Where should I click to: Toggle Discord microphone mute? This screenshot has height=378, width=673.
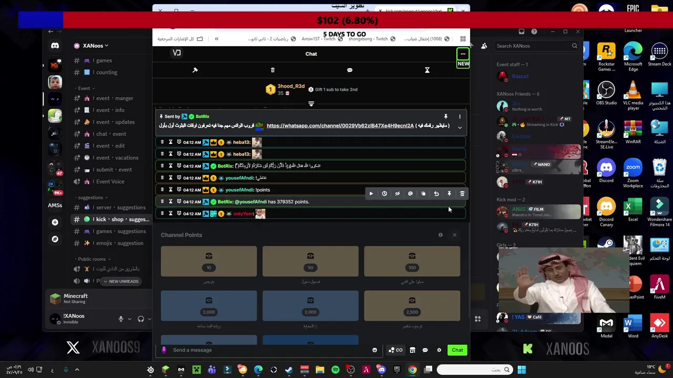click(121, 319)
